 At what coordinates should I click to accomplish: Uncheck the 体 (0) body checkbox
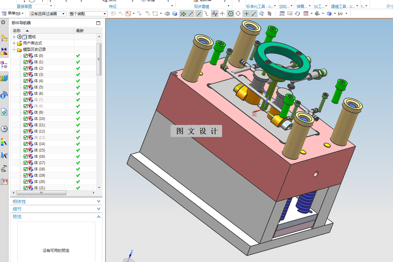(26, 56)
